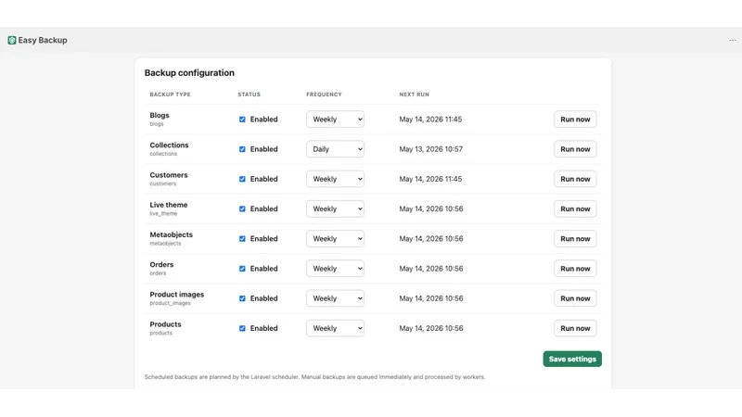This screenshot has width=742, height=417.
Task: Save the backup settings
Action: pyautogui.click(x=572, y=359)
